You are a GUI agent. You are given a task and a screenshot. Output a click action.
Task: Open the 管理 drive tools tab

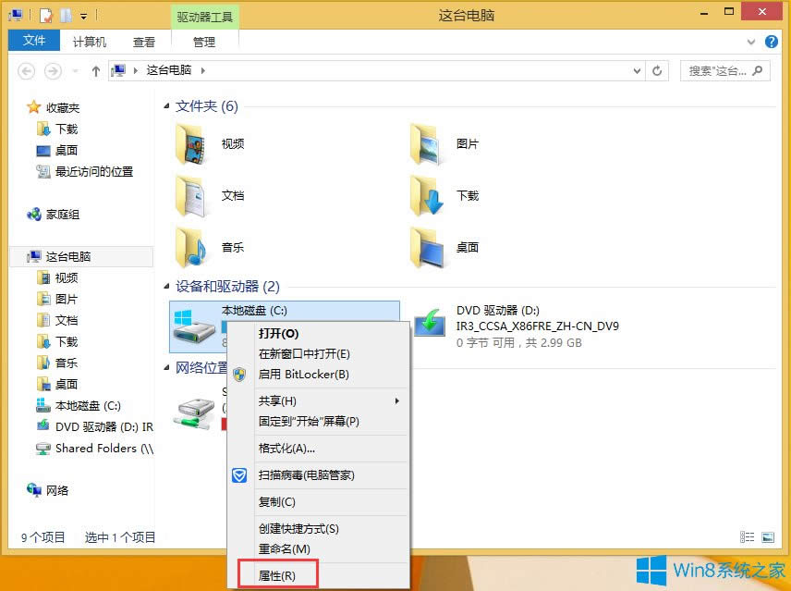(x=204, y=42)
